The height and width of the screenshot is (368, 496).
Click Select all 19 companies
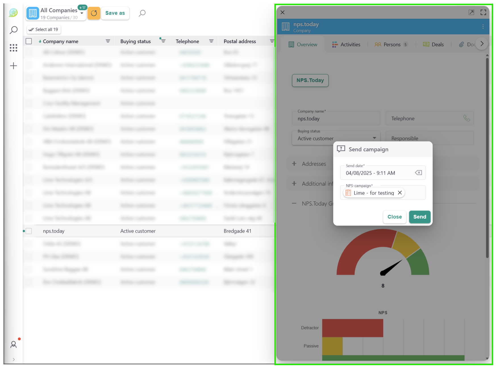tap(44, 30)
